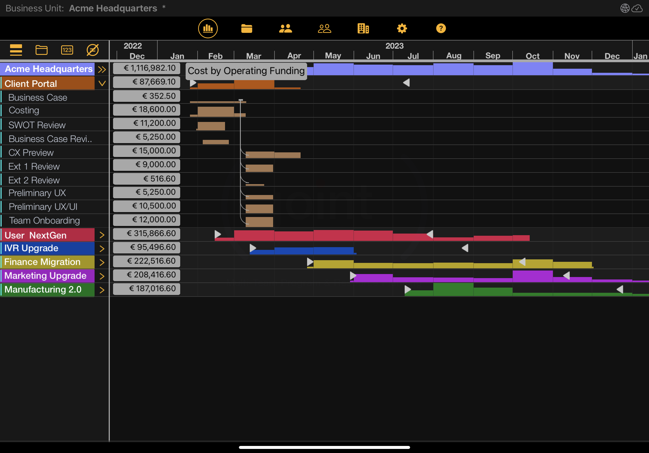Open the building business units icon
649x453 pixels.
tap(363, 28)
